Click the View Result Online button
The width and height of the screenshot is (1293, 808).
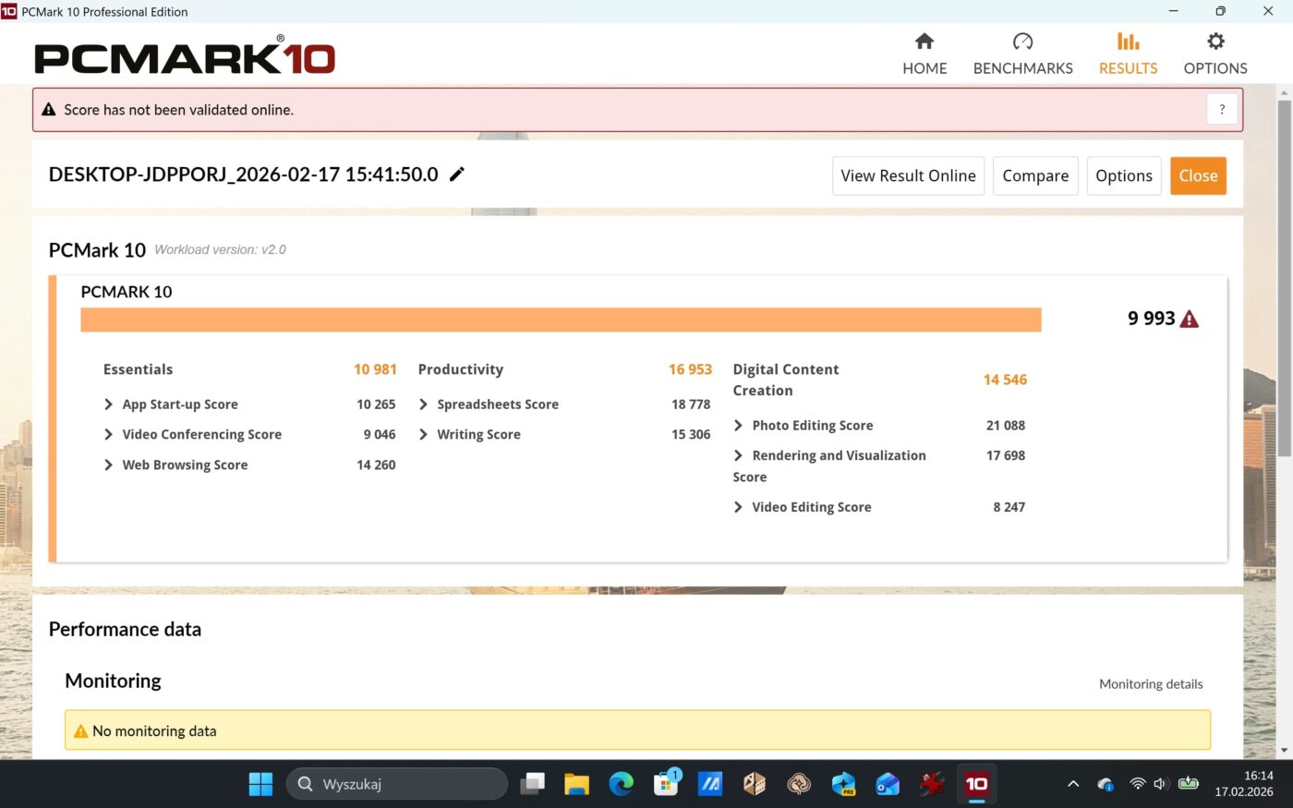[x=908, y=175]
